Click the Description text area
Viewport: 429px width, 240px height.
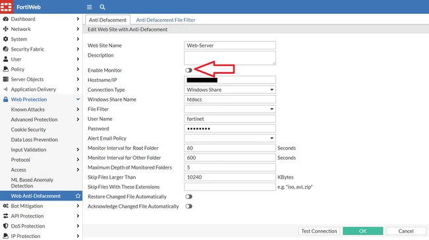(230, 58)
